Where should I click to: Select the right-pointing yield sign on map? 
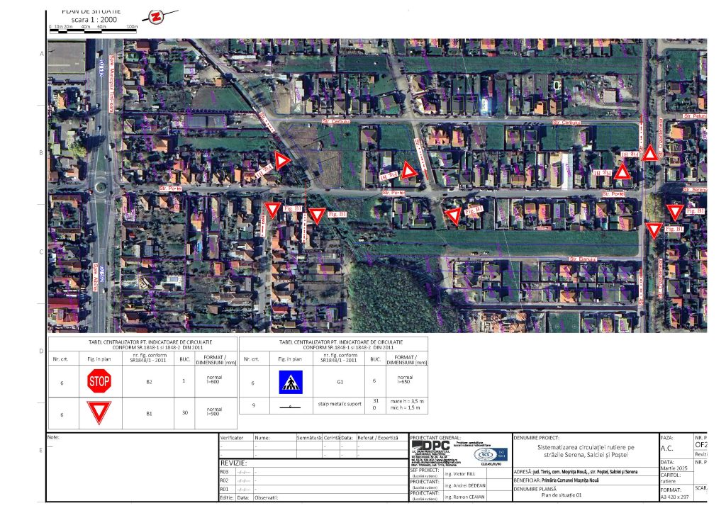click(282, 162)
